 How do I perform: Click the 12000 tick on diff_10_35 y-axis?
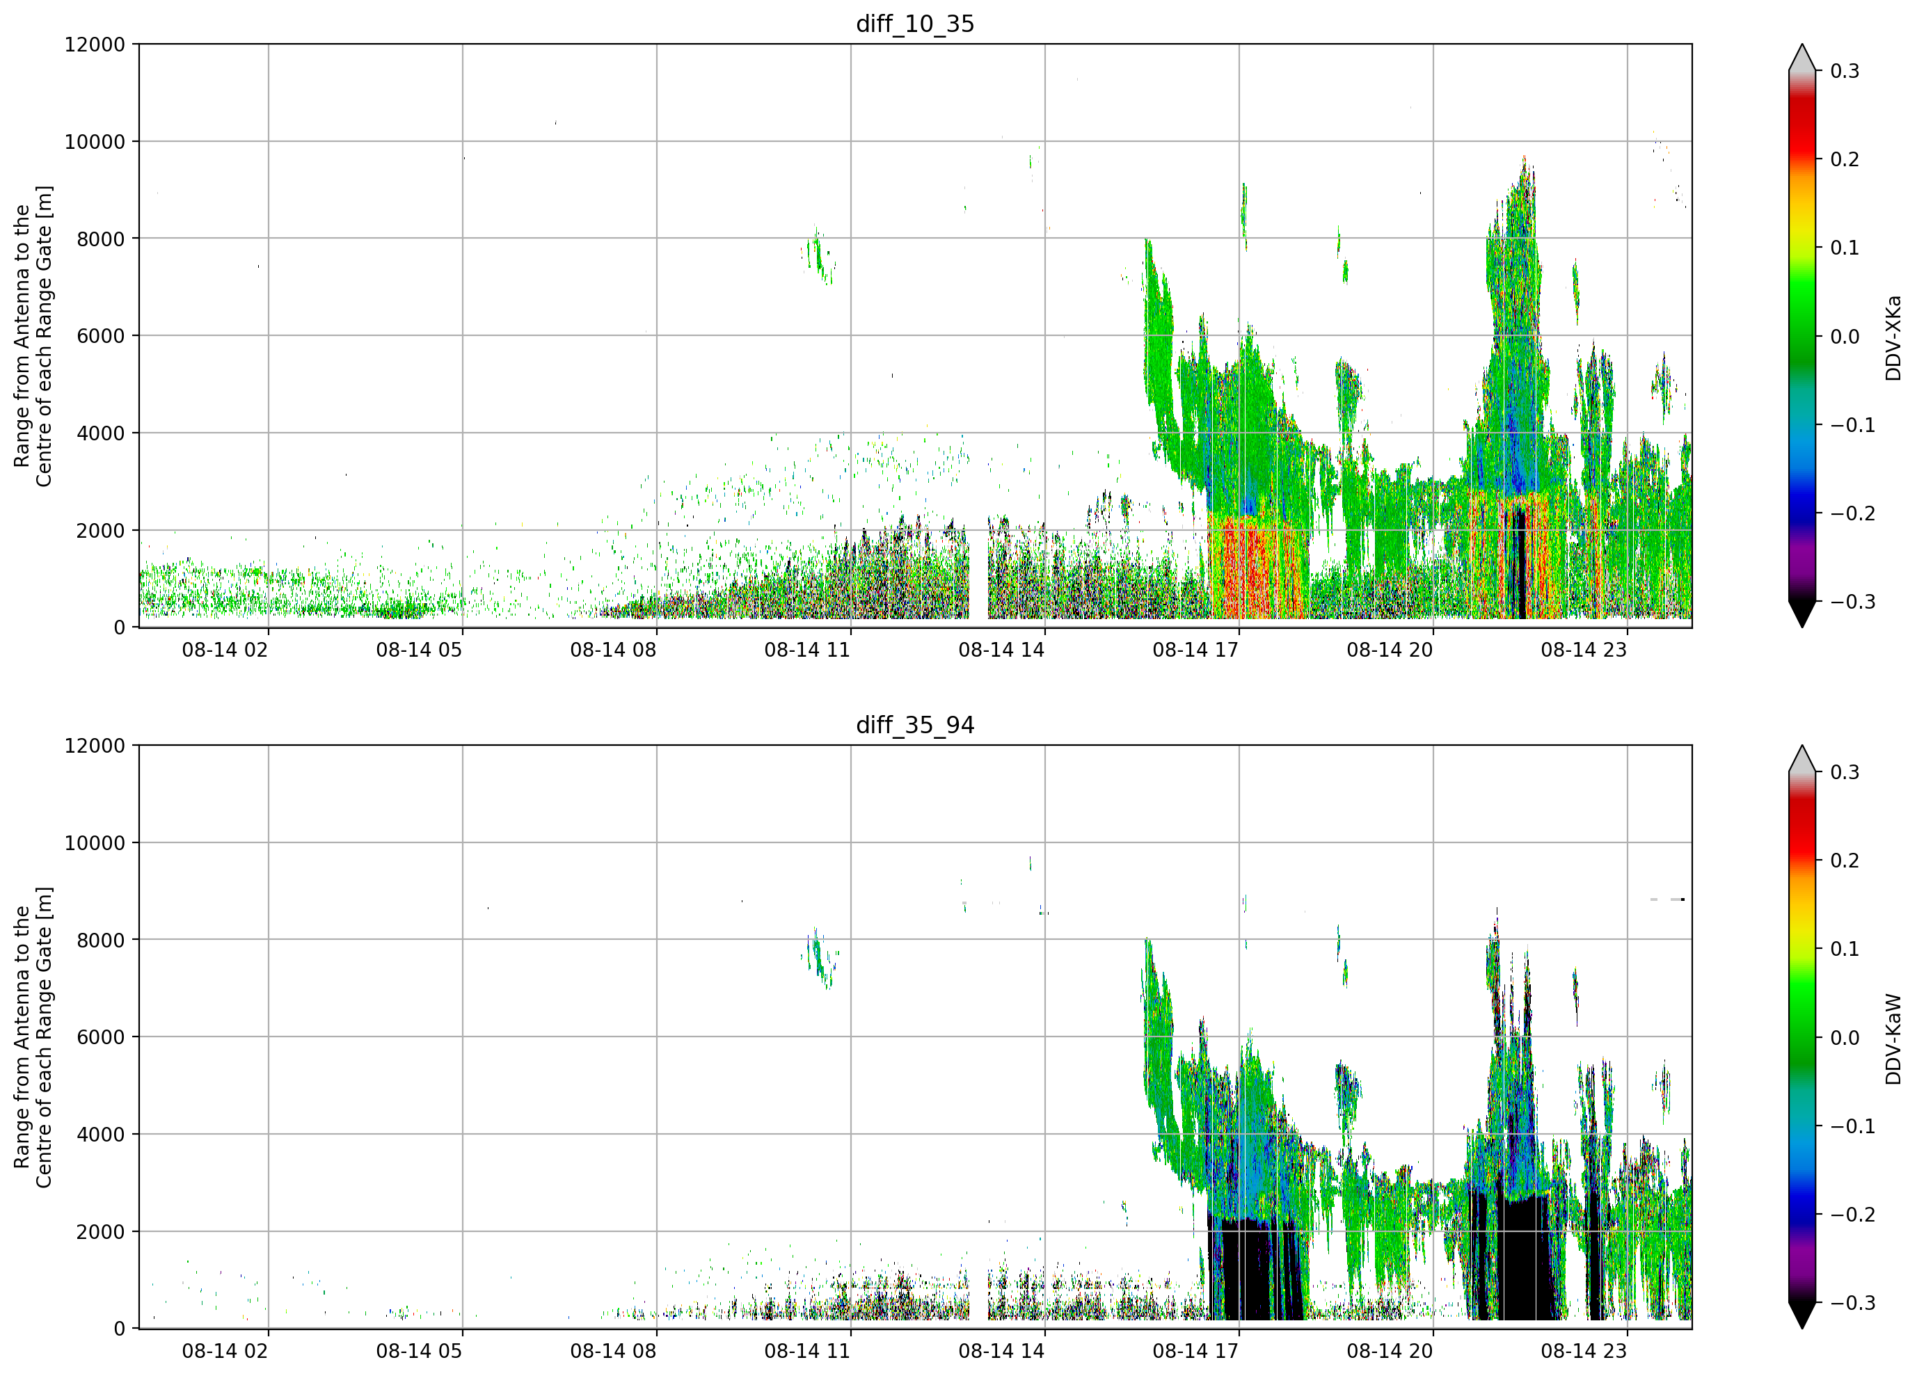pyautogui.click(x=95, y=44)
